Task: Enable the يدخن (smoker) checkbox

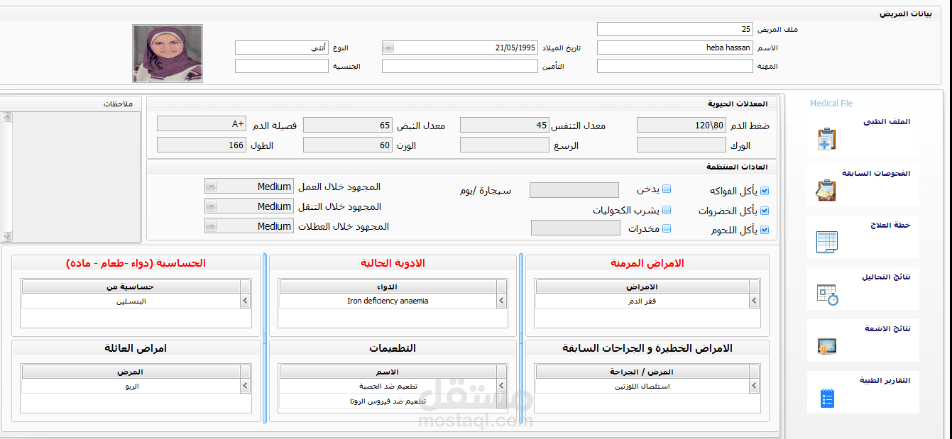Action: [x=667, y=189]
